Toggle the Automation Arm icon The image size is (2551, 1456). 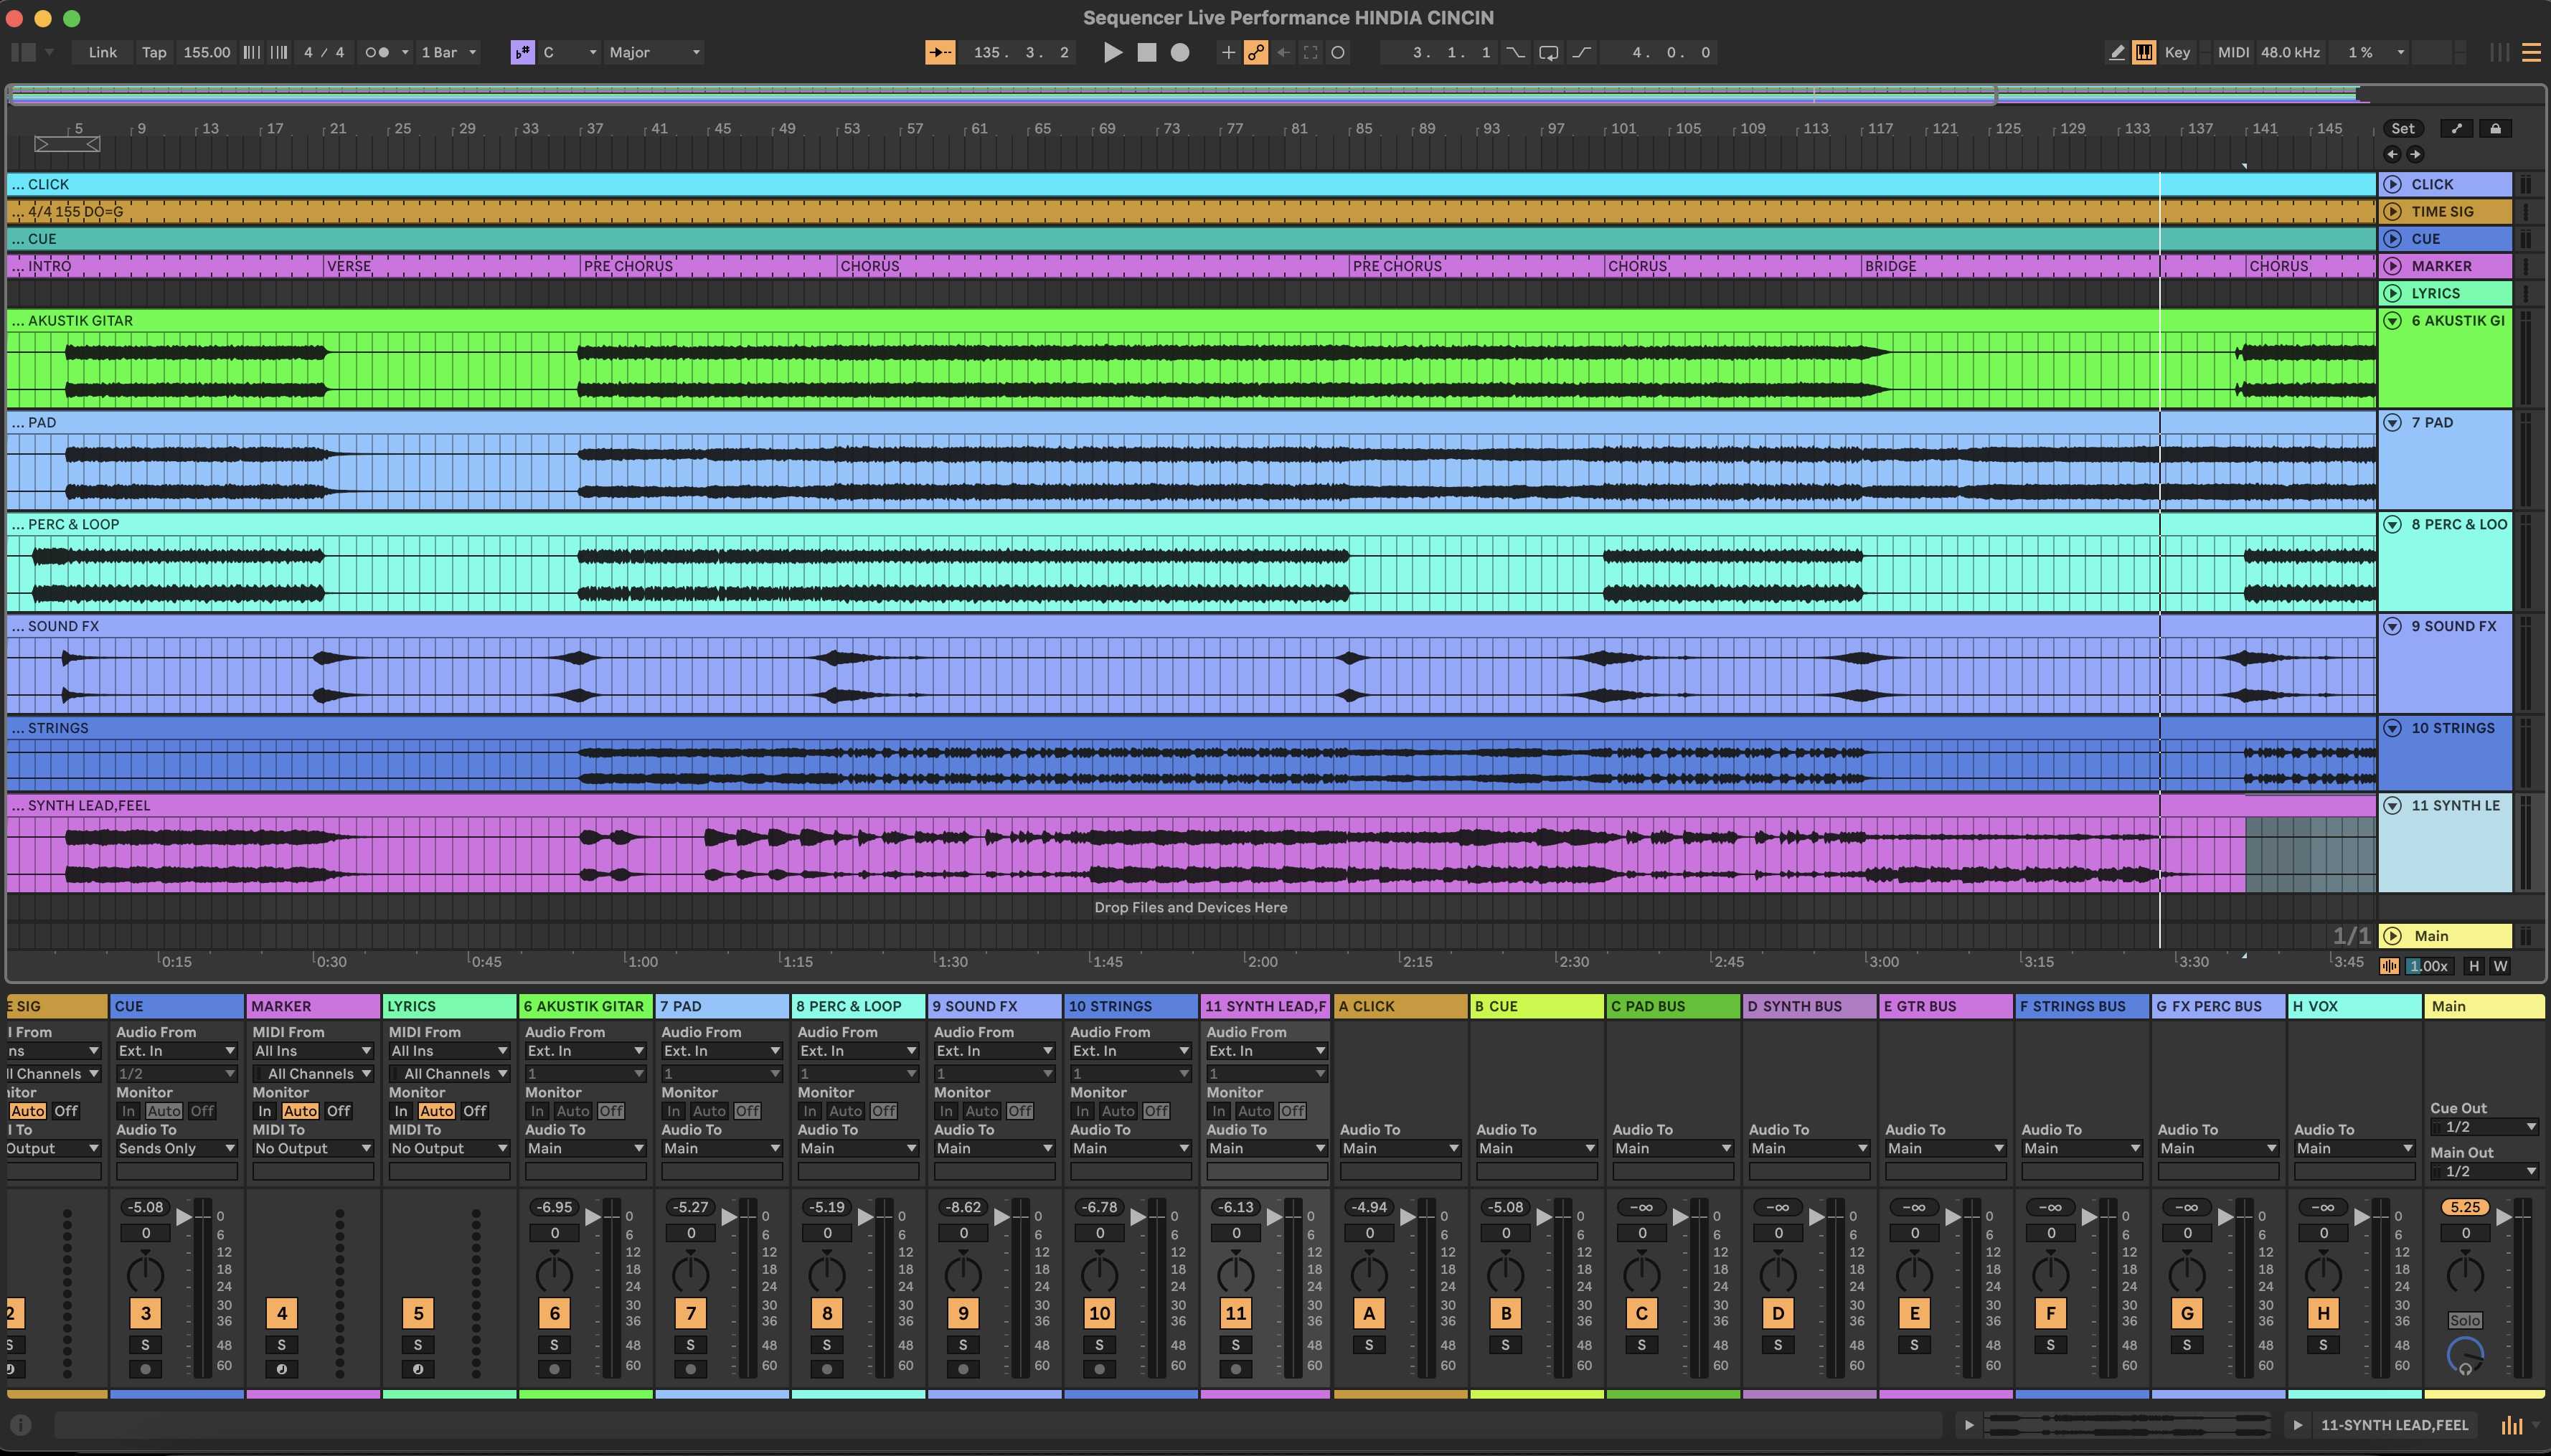(1256, 52)
